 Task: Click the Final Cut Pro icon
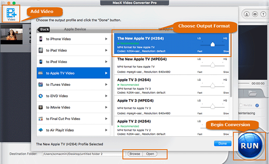point(41,119)
